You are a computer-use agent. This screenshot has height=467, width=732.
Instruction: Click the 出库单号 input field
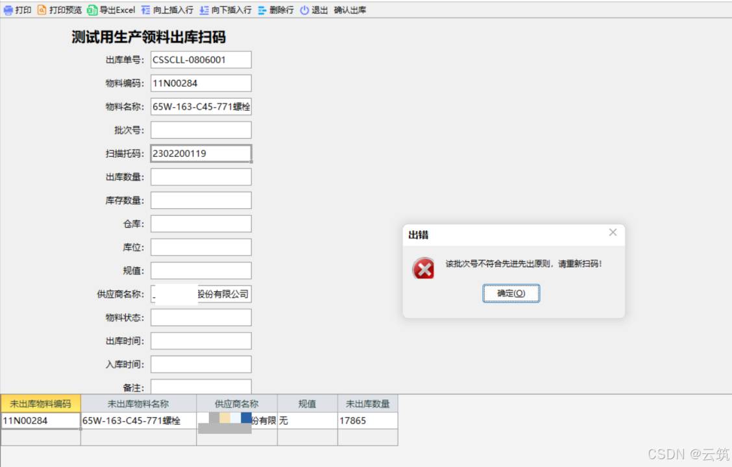pos(201,60)
